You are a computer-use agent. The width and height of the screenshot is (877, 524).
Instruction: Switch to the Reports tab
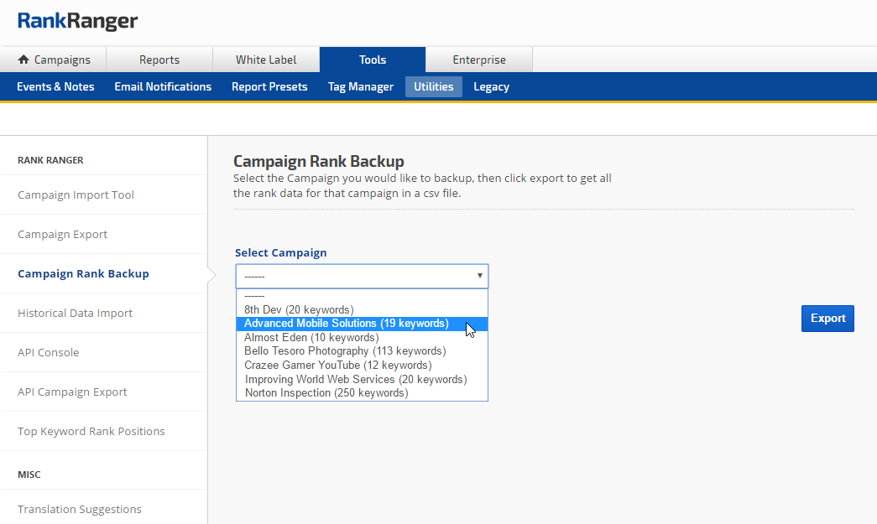tap(159, 60)
